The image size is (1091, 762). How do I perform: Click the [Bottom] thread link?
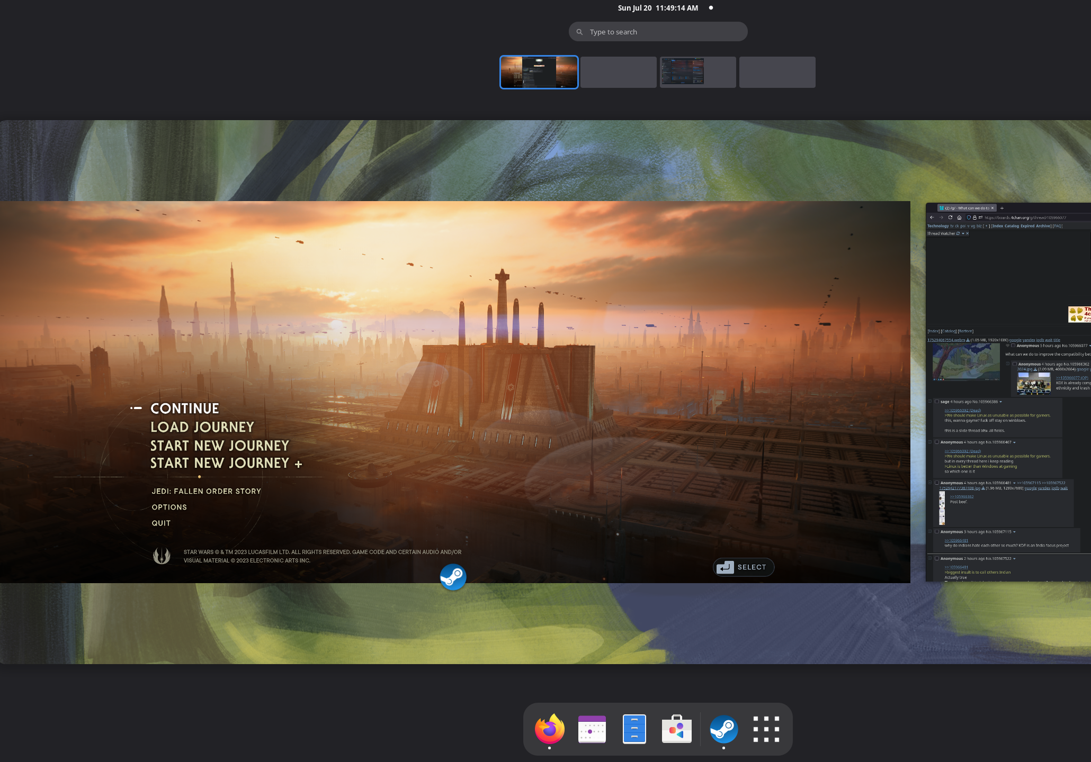point(965,331)
